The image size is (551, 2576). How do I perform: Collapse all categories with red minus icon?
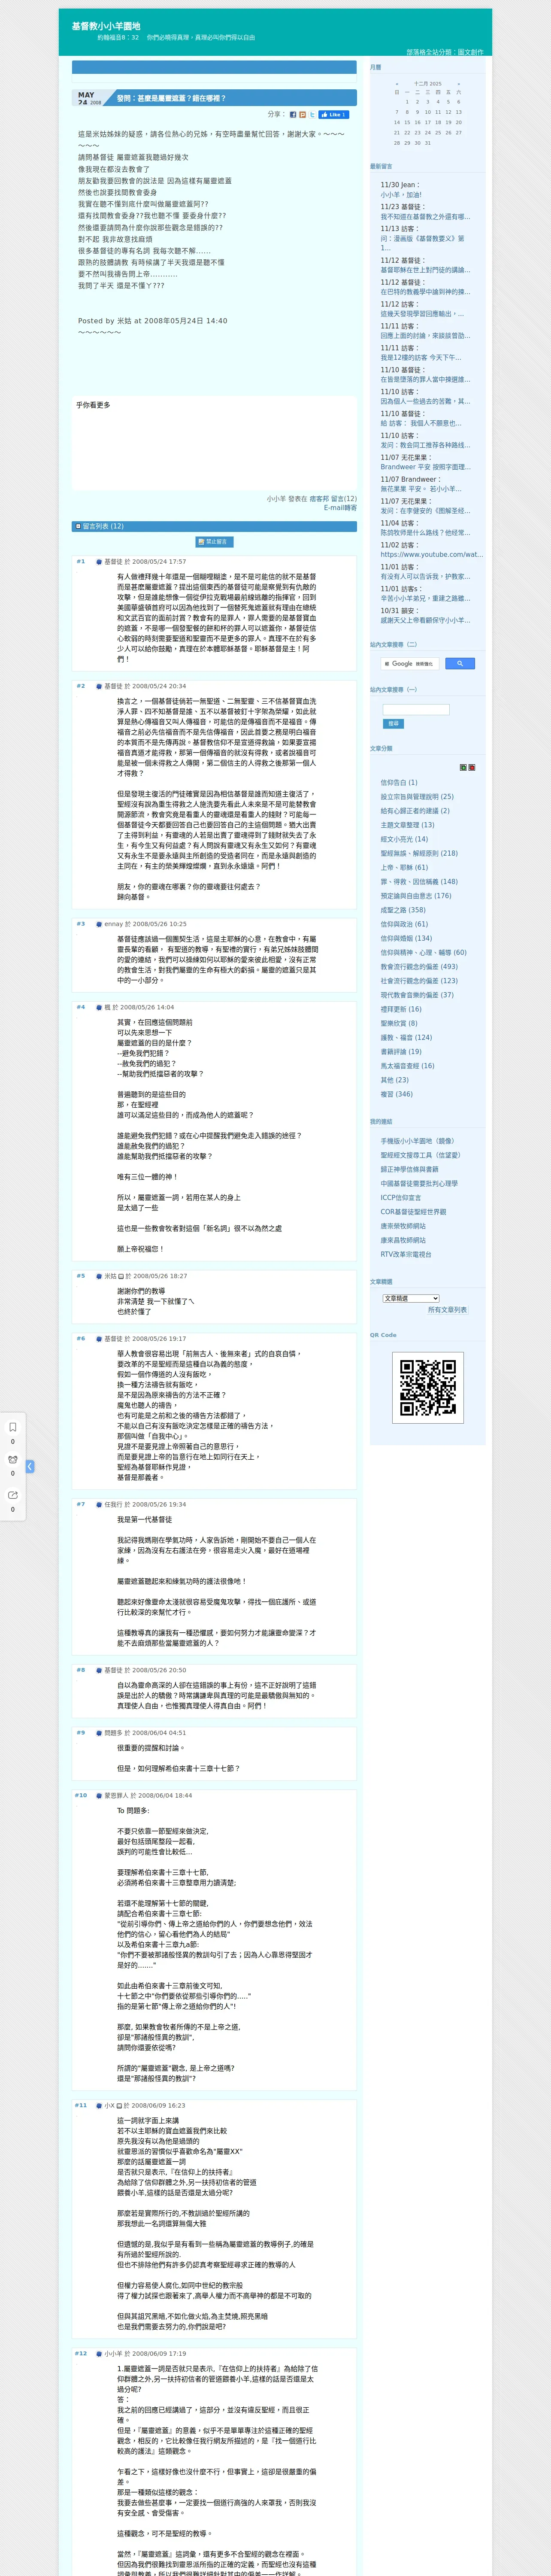[x=472, y=768]
